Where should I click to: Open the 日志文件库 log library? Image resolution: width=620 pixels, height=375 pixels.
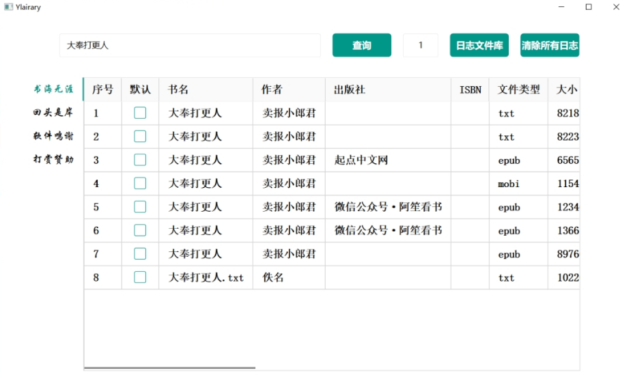(479, 45)
